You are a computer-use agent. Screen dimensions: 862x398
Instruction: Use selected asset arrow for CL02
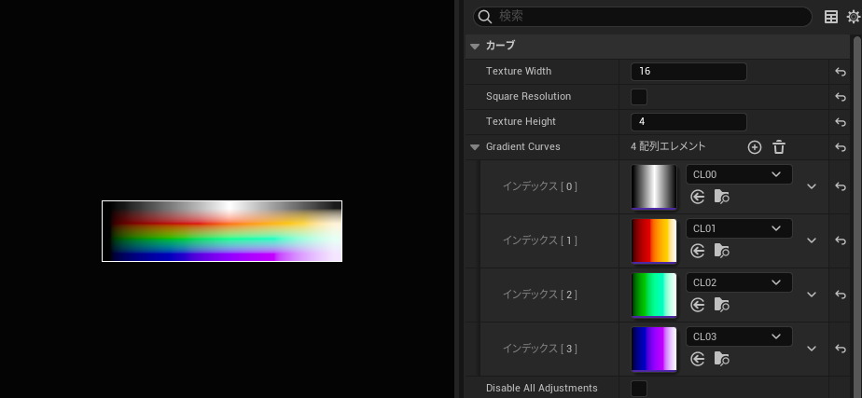[697, 305]
